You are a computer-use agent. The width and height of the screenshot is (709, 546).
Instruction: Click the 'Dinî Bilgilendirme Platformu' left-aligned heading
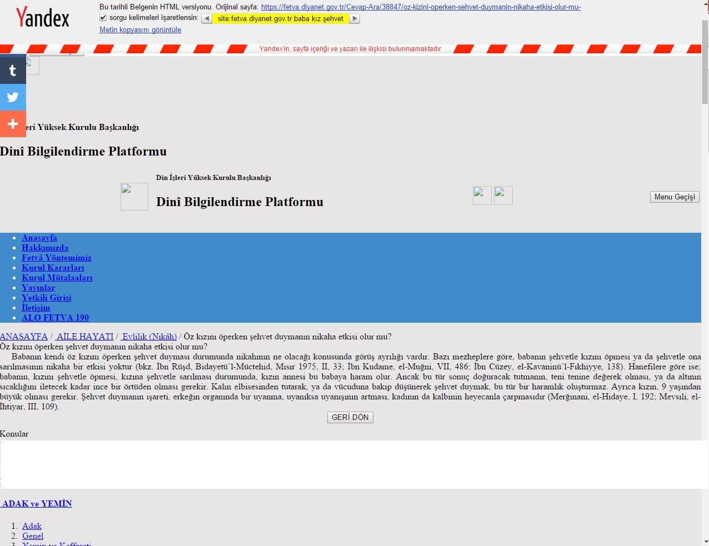click(83, 151)
